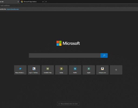Open the Twitter quick link tile
Viewport: 138px width, 108px height.
[x=20, y=70]
